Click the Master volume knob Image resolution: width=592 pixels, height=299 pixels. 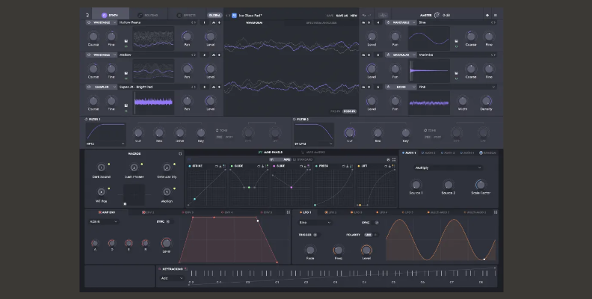(437, 14)
